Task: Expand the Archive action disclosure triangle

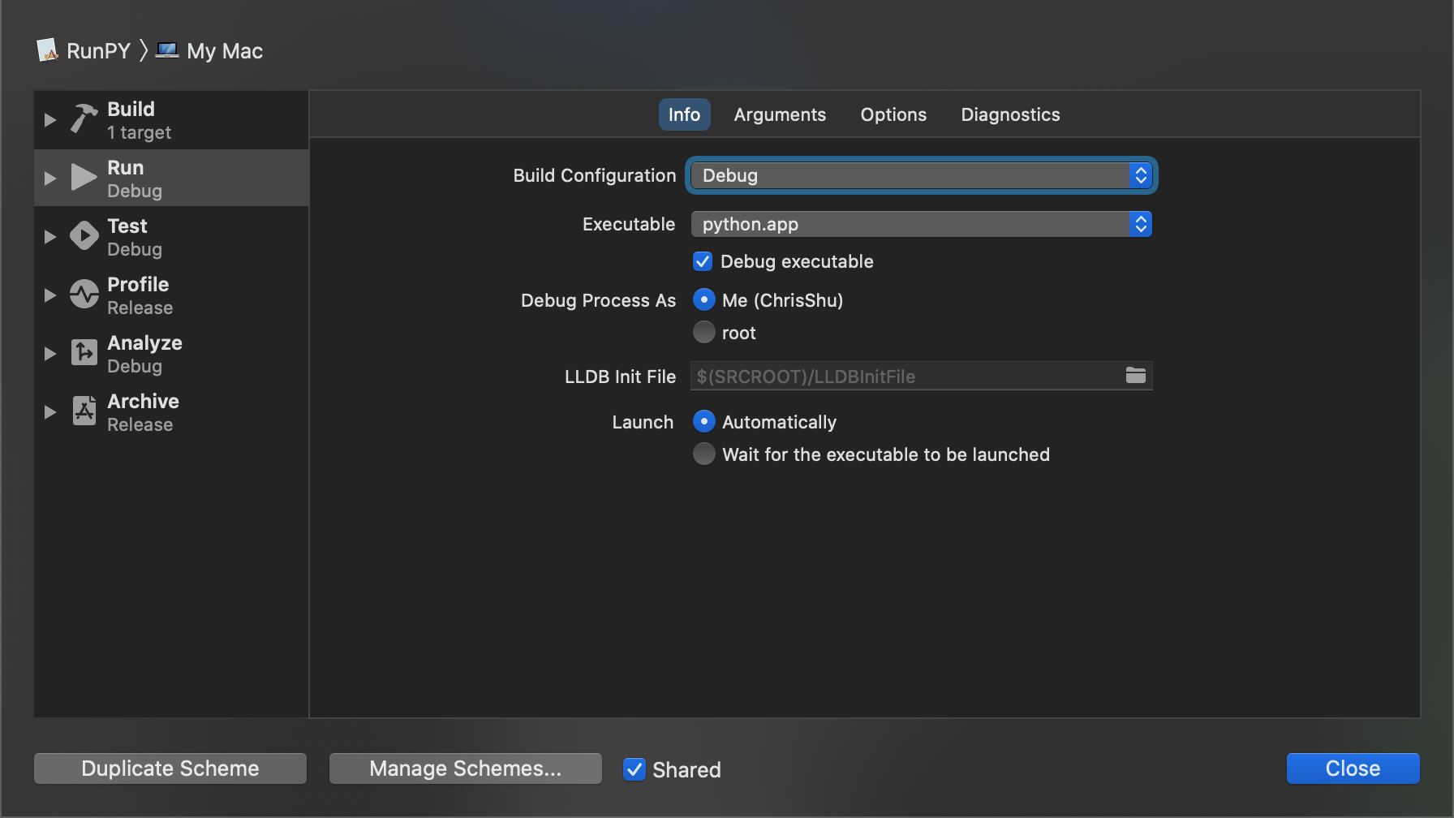Action: (49, 412)
